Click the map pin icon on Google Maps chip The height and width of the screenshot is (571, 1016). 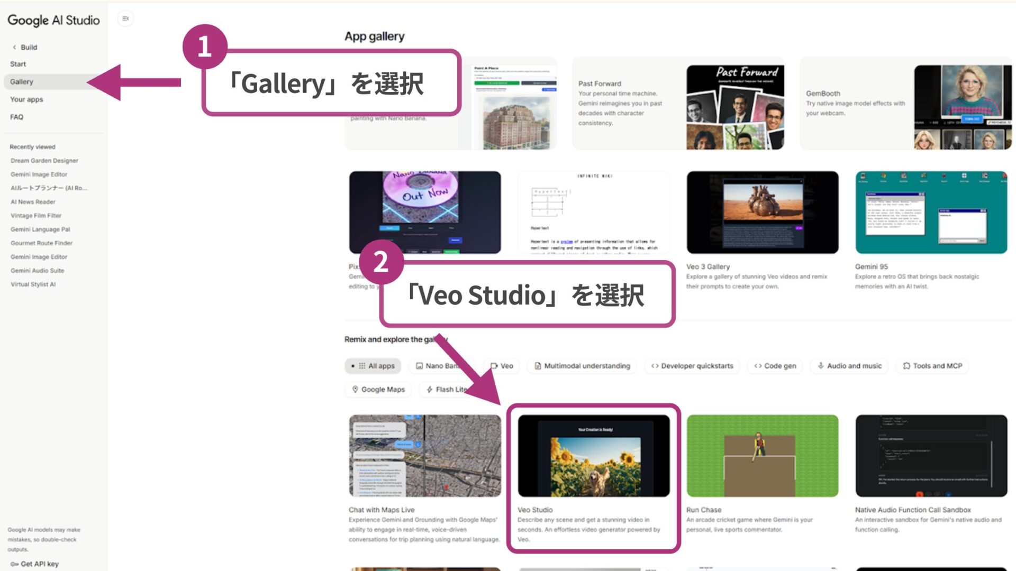tap(355, 389)
